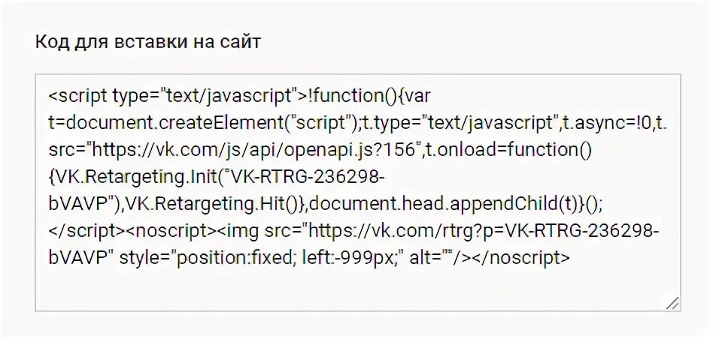Click the opening script type tag text
Viewport: 716px width, 339px height.
click(173, 95)
